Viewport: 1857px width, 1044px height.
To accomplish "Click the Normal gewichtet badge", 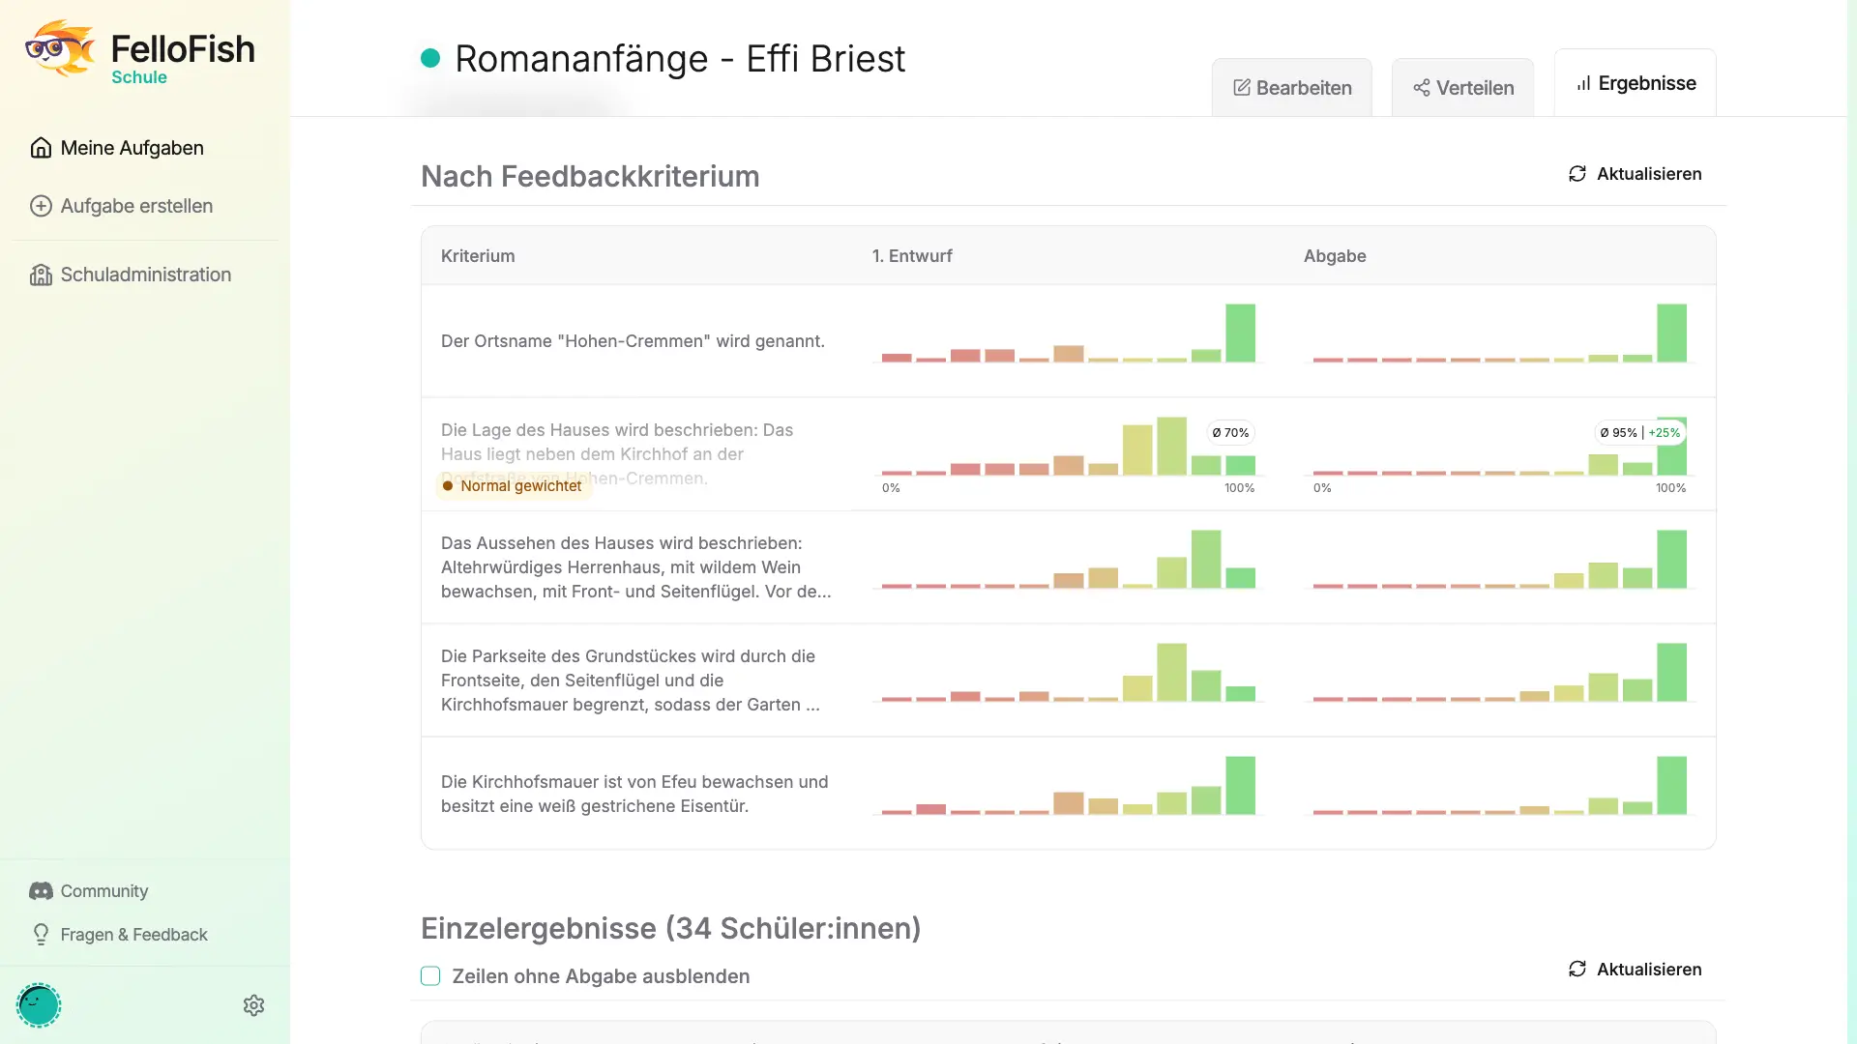I will (513, 486).
